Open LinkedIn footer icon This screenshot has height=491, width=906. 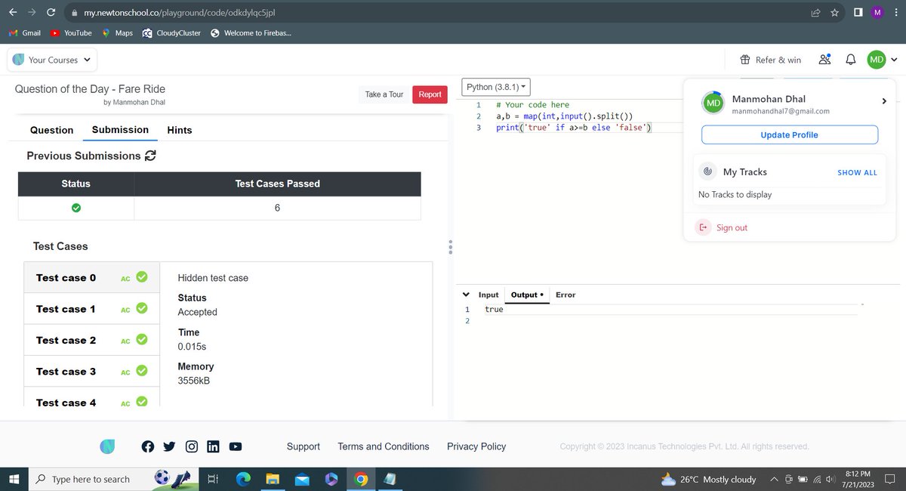click(x=213, y=446)
